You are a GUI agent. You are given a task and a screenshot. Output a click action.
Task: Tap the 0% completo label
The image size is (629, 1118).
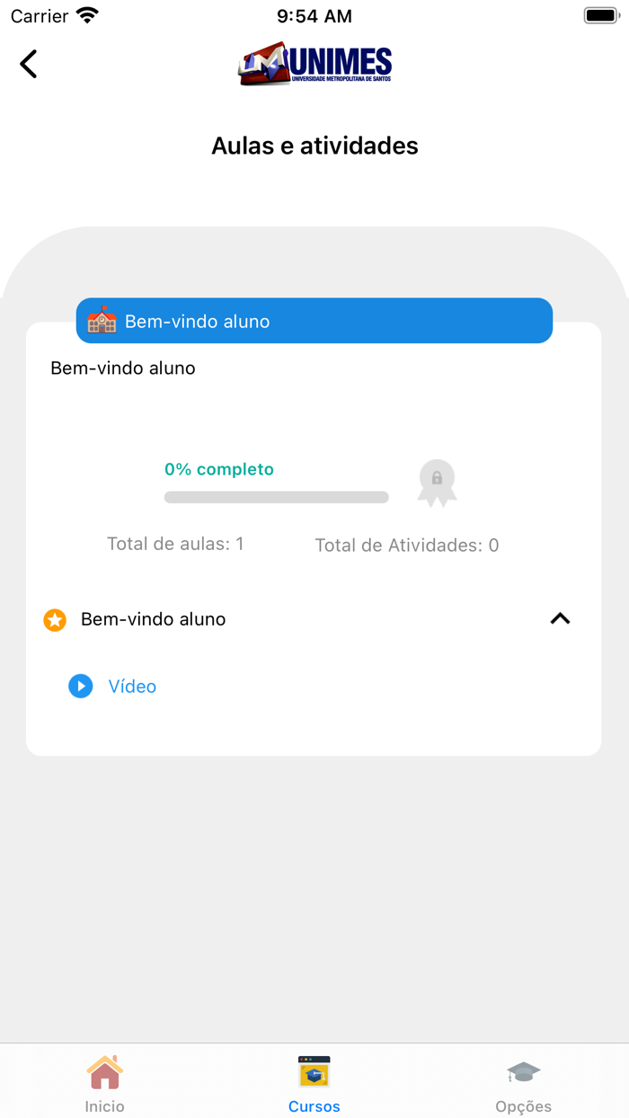(x=219, y=469)
